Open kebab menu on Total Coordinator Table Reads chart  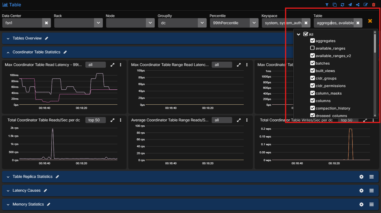[x=121, y=120]
